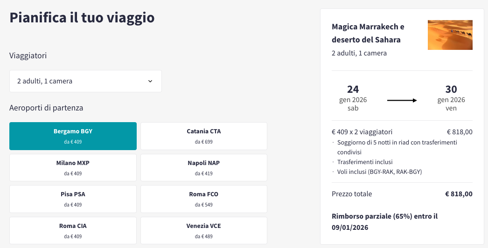
Task: Choose Roma CIA from €409
Action: (73, 231)
